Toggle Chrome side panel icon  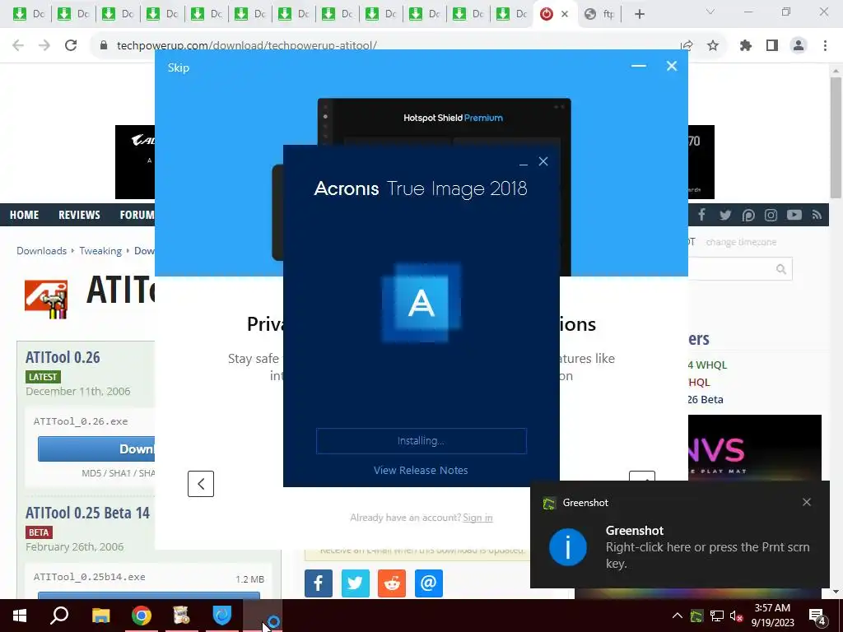coord(772,45)
